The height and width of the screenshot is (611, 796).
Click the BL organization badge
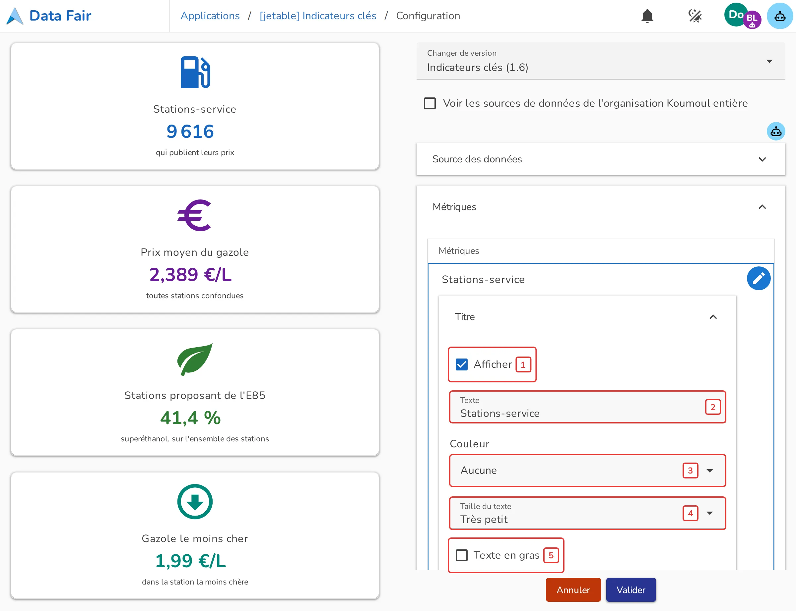[x=752, y=20]
